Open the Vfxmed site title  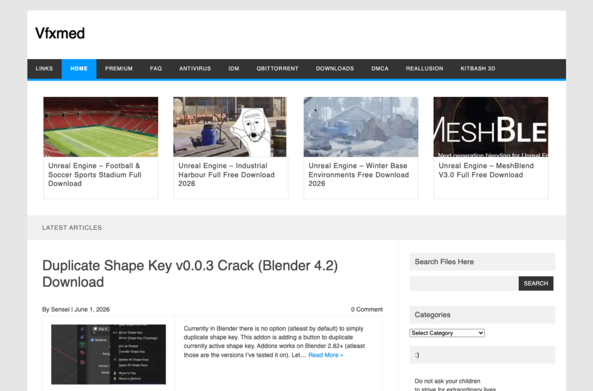pyautogui.click(x=60, y=33)
